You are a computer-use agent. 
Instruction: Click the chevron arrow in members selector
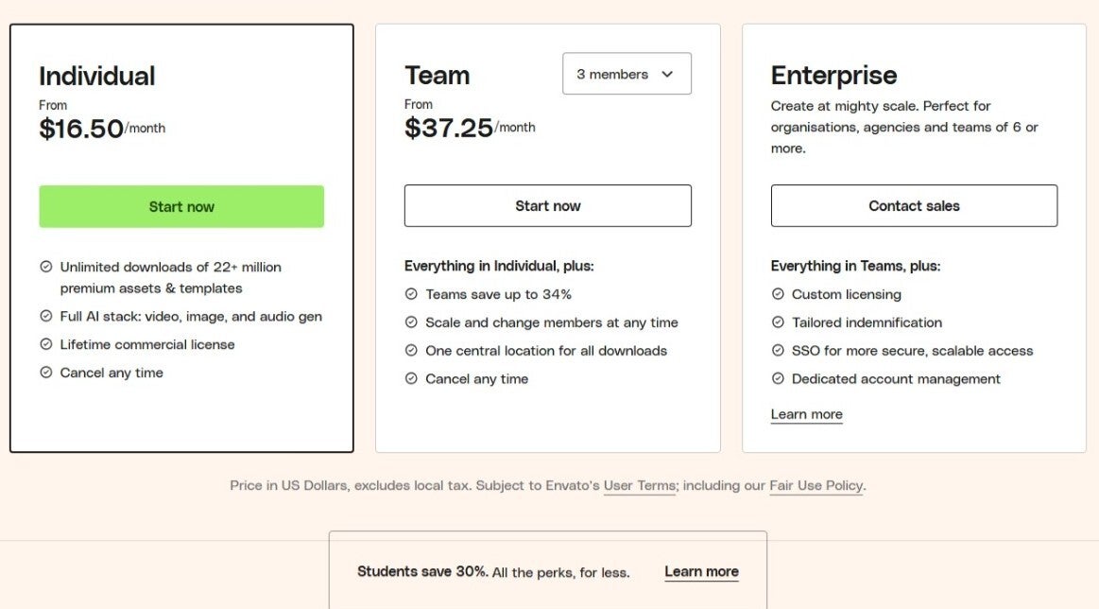[667, 74]
